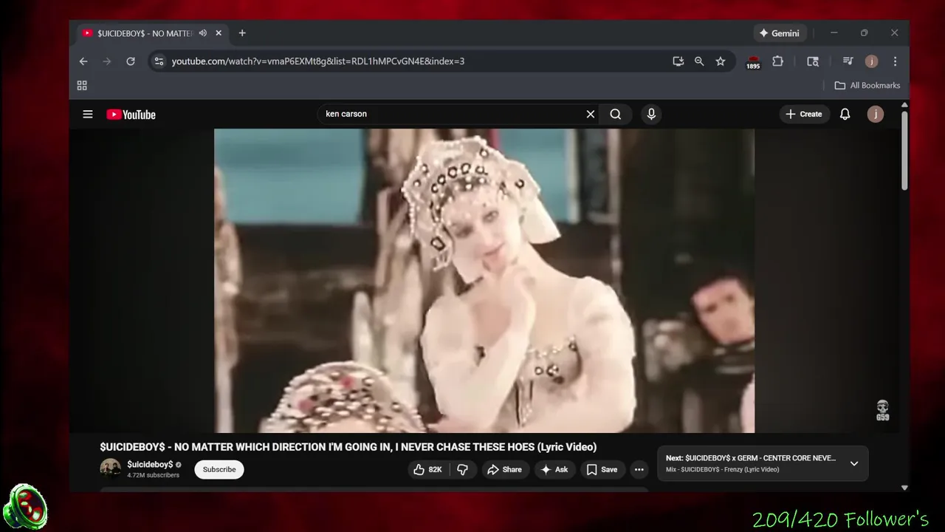Click the page scrollbar down arrow
The height and width of the screenshot is (532, 945).
click(x=904, y=488)
